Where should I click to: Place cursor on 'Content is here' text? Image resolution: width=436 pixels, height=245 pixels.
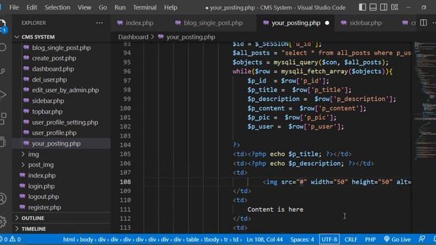click(x=275, y=210)
